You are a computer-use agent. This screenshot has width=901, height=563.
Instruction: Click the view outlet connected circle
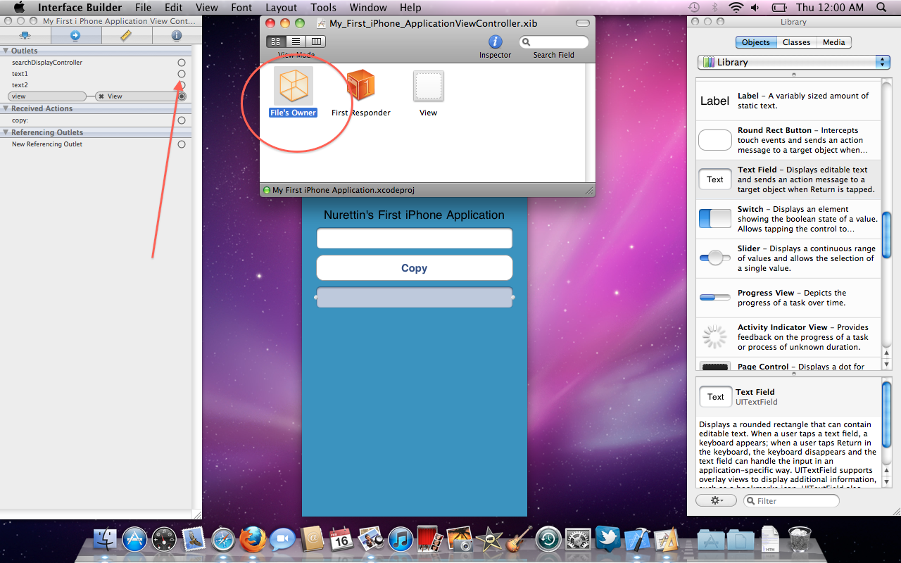[x=182, y=96]
